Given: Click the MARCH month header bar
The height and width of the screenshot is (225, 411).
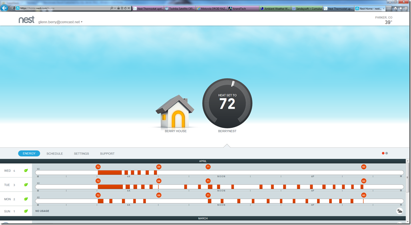Looking at the screenshot, I should pos(203,218).
